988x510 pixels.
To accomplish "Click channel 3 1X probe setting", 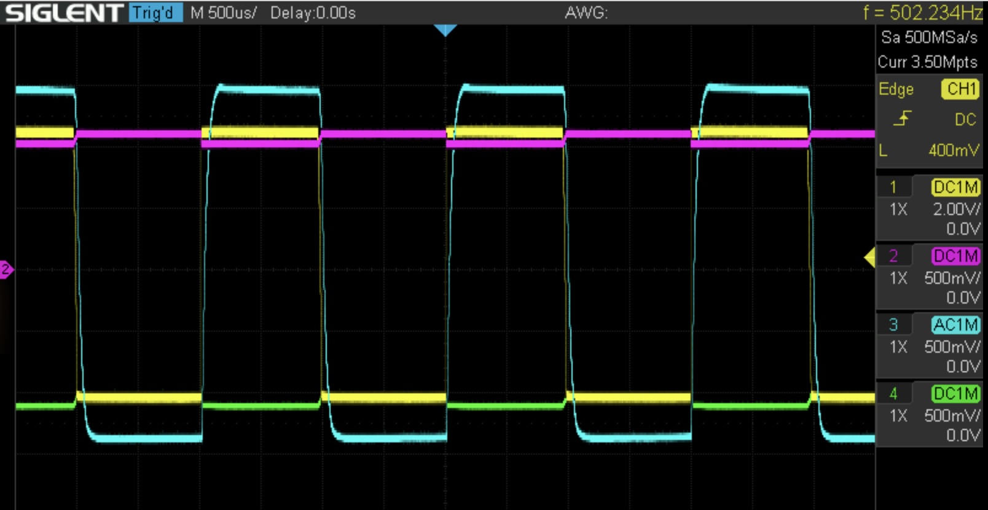I will pyautogui.click(x=898, y=347).
